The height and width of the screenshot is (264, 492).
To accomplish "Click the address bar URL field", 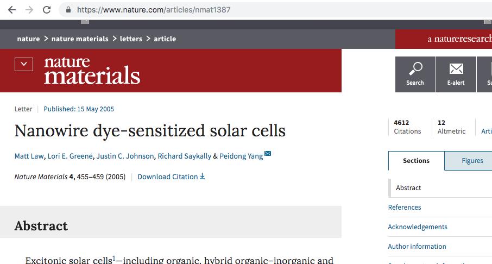I will (276, 10).
